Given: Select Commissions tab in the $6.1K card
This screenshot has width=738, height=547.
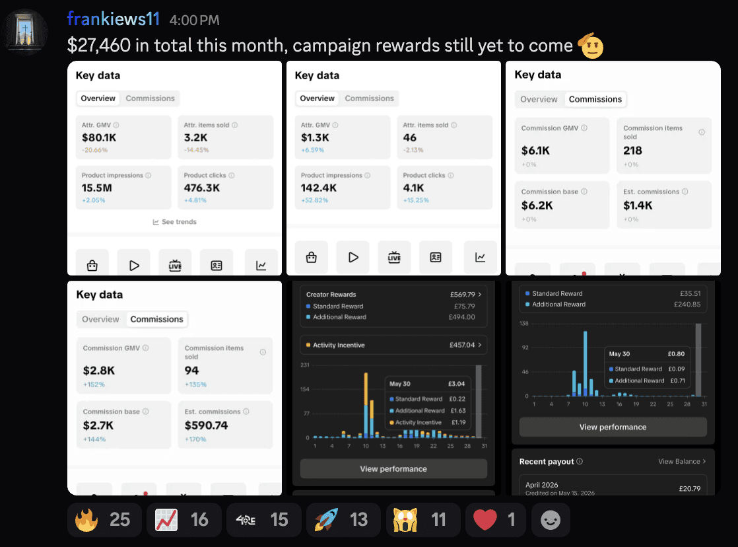Looking at the screenshot, I should 595,99.
